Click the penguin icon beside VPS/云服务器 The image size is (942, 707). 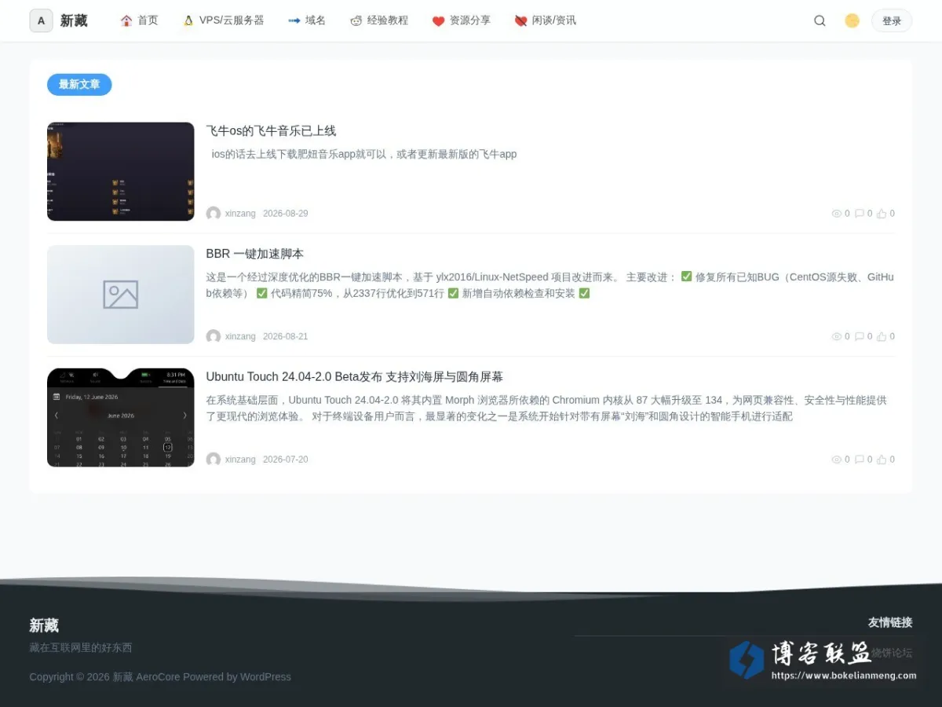click(188, 20)
